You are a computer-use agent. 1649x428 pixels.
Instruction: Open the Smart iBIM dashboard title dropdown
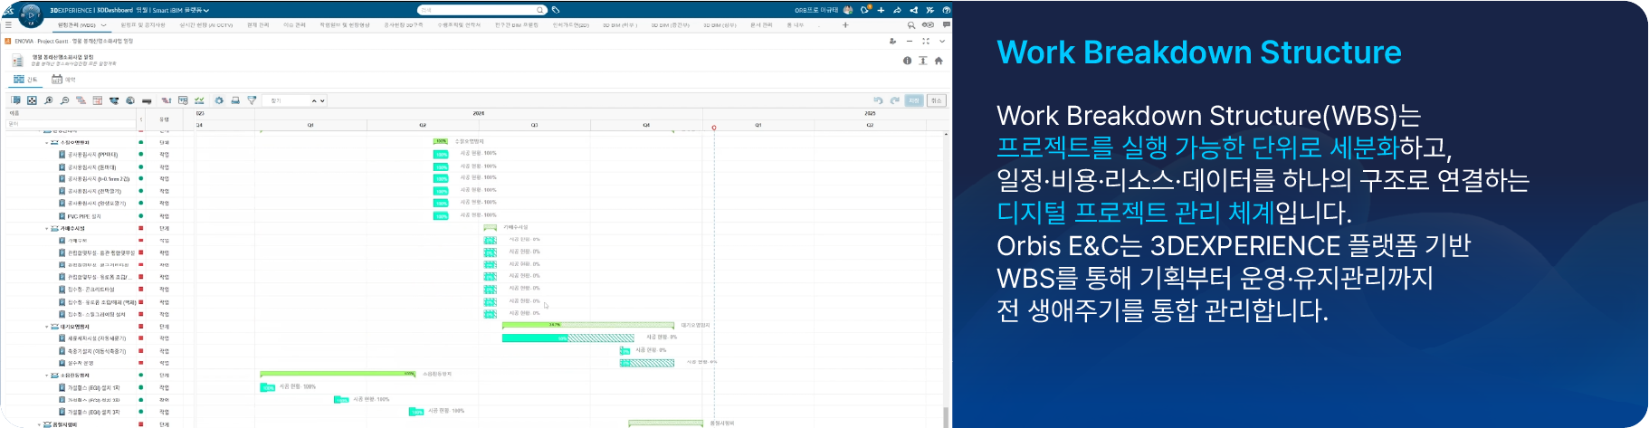pos(207,10)
